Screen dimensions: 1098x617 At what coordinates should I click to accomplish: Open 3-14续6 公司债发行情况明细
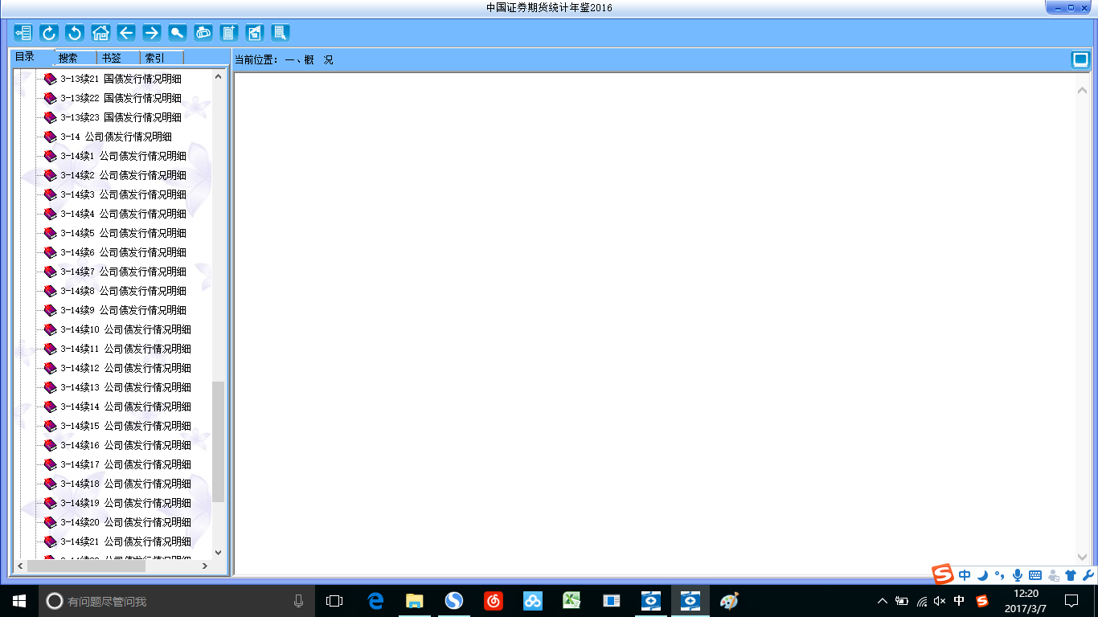coord(123,252)
